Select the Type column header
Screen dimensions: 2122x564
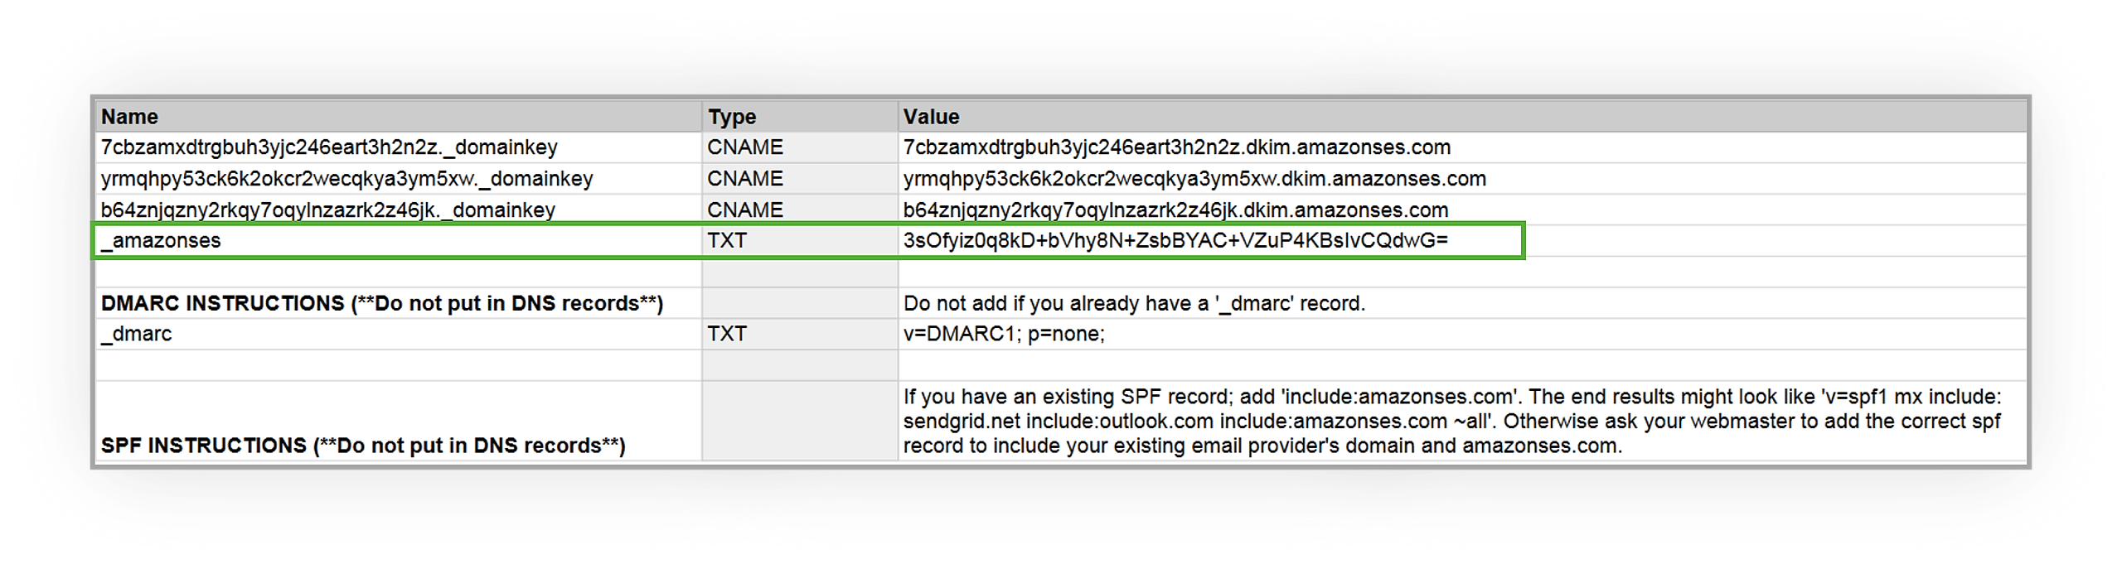pos(800,117)
